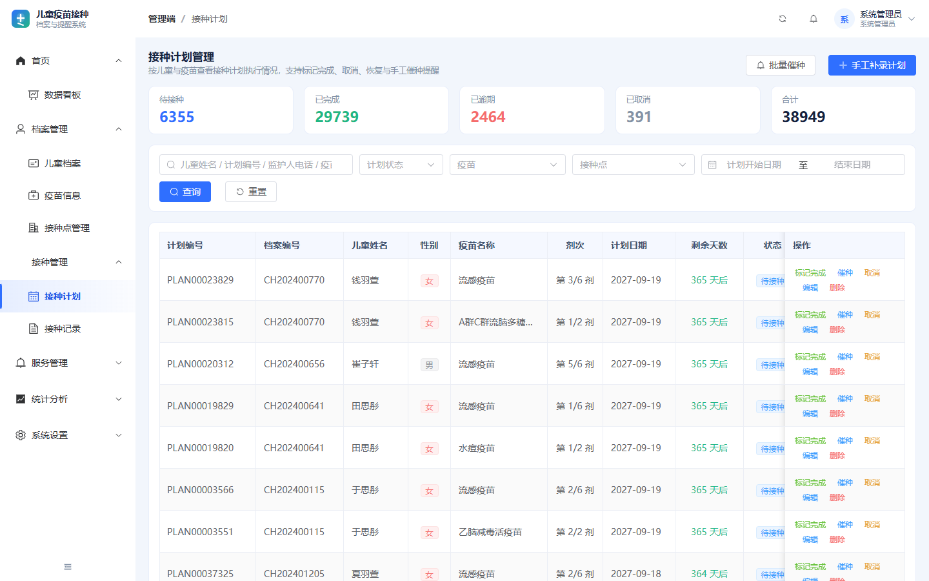Focus the child name search field
This screenshot has height=581, width=929.
pos(256,165)
